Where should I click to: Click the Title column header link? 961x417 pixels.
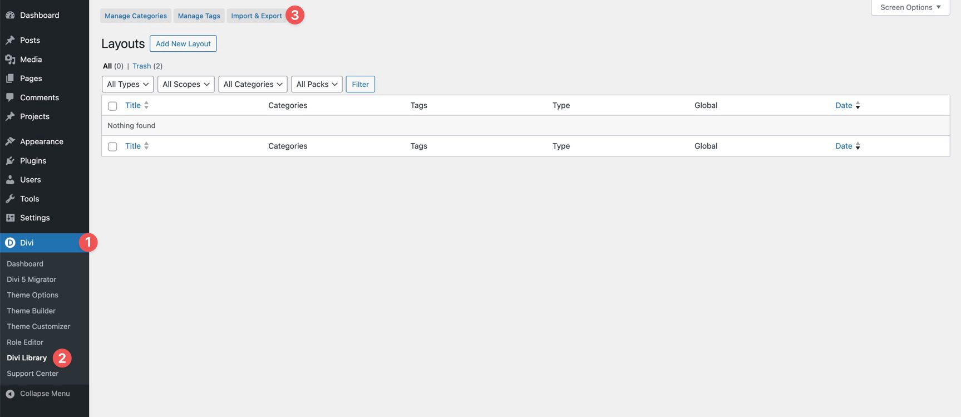pyautogui.click(x=133, y=105)
